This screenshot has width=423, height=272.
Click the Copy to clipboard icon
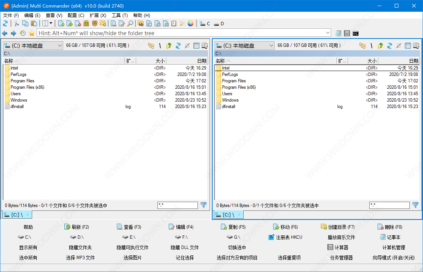click(25, 24)
